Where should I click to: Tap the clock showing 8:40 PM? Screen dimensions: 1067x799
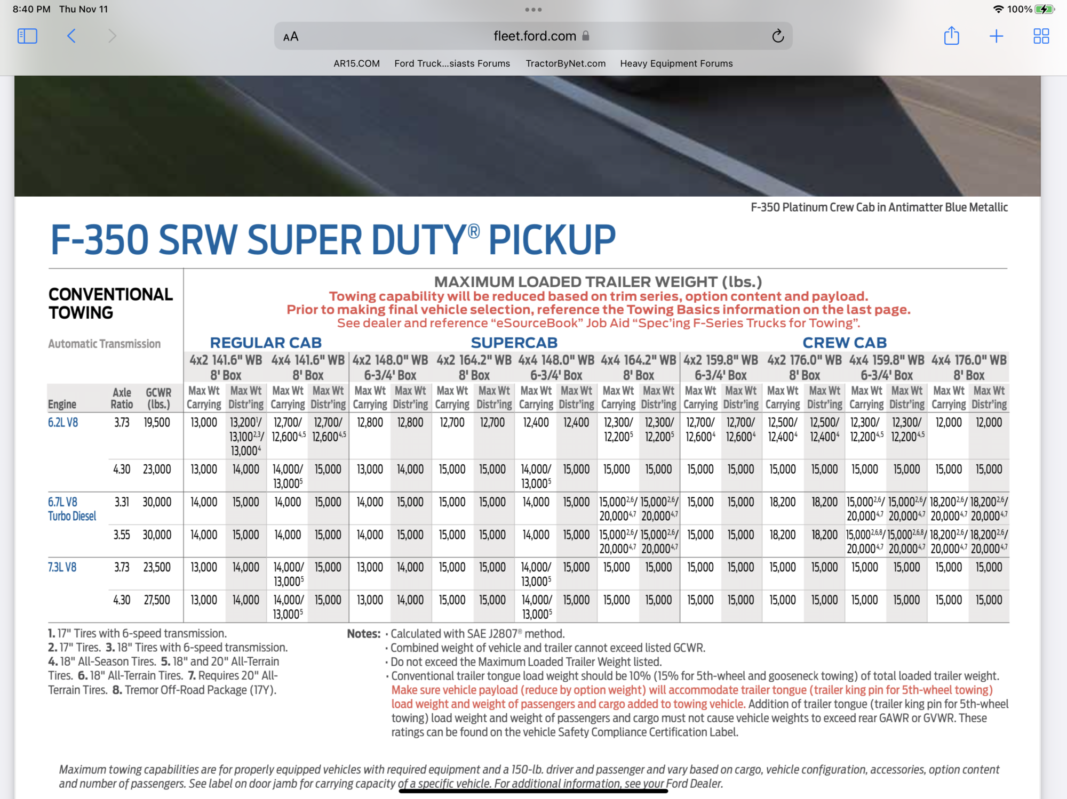pyautogui.click(x=31, y=9)
